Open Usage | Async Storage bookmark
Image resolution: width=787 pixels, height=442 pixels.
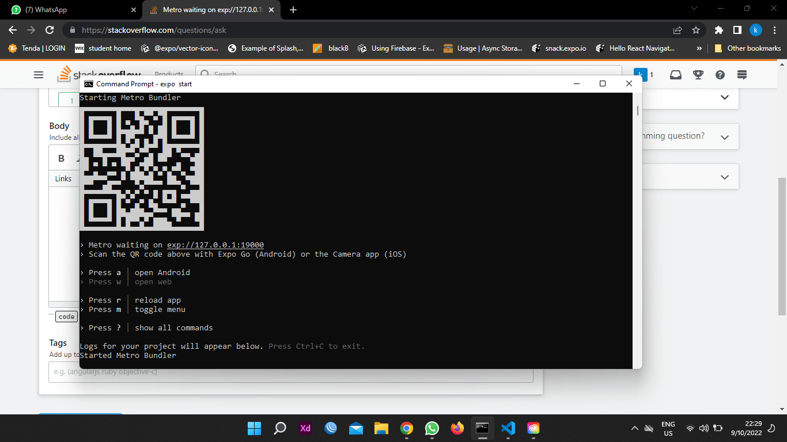pos(483,48)
